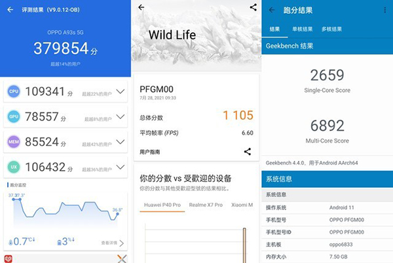Screen dimensions: 393x263
Task: Tap the blue CPU score badge
Action: [x=13, y=92]
